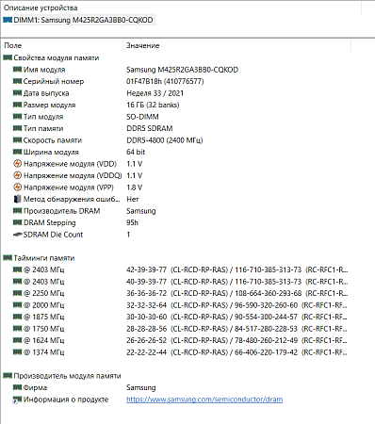The image size is (375, 424).
Task: Select the '@ 1374 МГц' timing row
Action: coord(180,352)
